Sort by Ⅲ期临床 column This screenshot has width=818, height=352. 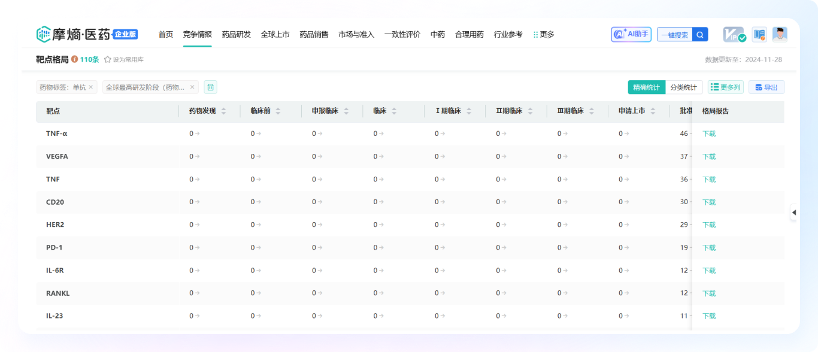(591, 111)
